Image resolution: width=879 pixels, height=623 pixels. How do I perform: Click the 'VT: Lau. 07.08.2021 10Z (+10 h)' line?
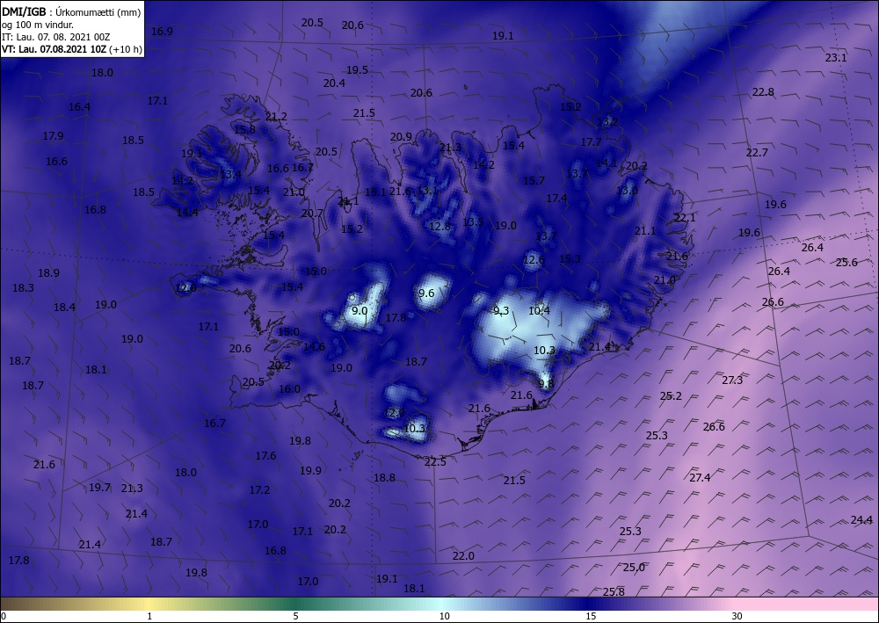coord(72,49)
